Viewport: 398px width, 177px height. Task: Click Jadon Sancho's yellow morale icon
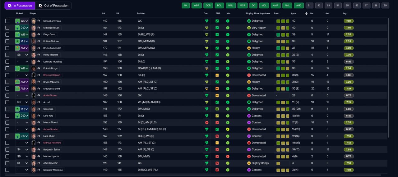pos(228,129)
